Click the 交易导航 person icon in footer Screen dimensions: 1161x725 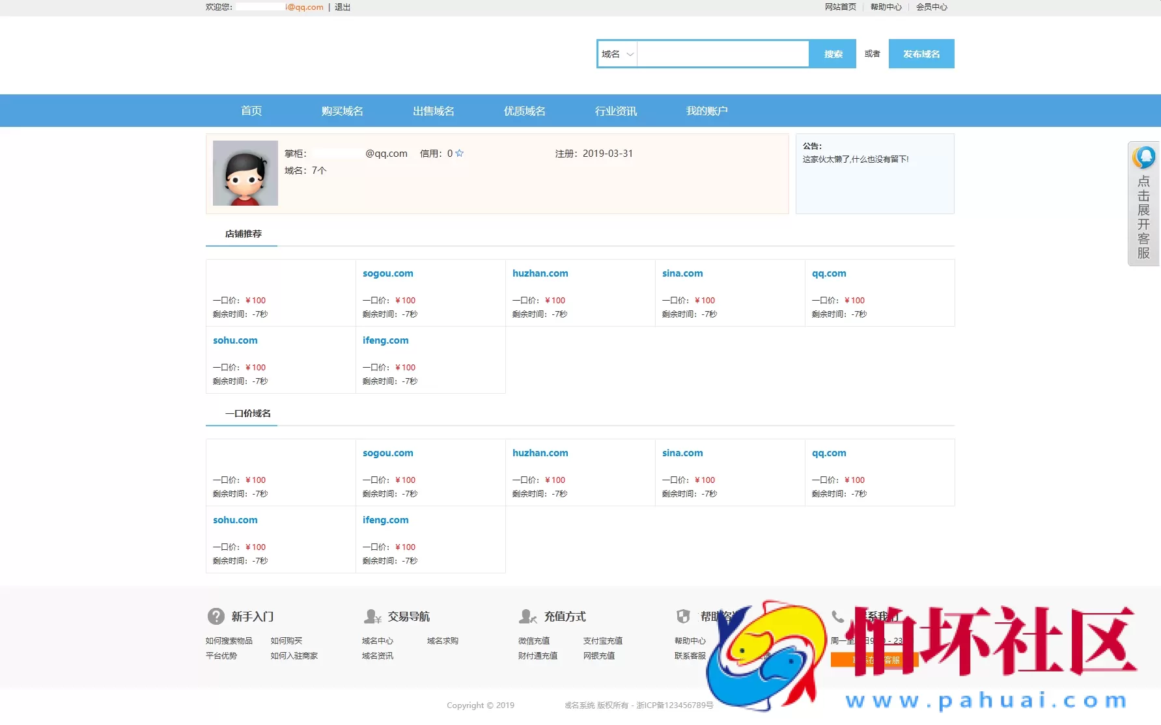tap(372, 616)
